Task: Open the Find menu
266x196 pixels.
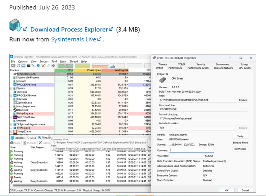Action: pos(54,62)
